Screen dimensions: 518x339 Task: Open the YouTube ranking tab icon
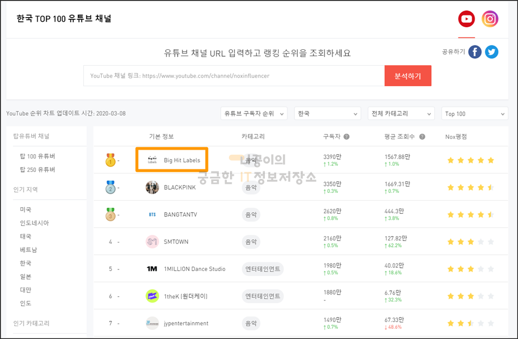tap(467, 19)
